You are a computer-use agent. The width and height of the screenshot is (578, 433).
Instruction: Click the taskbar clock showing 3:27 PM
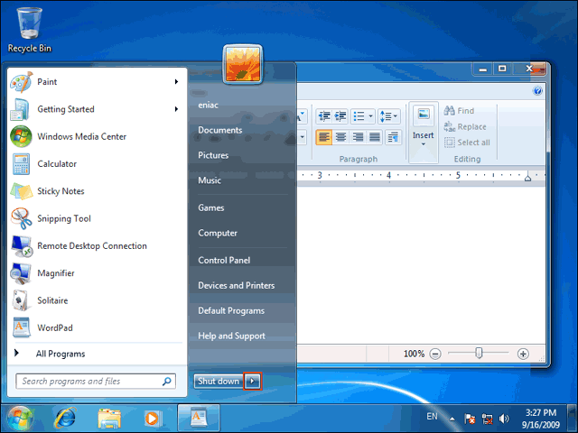pos(541,419)
